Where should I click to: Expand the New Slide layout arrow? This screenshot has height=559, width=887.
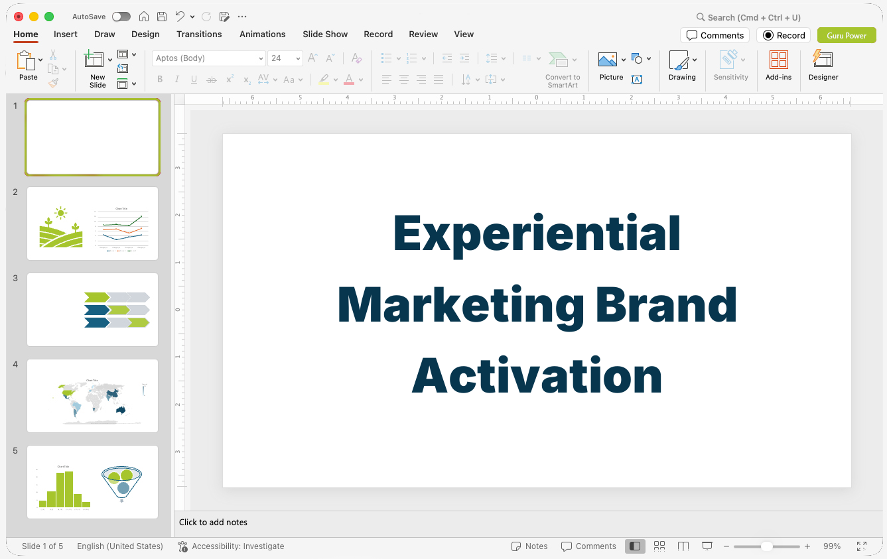click(x=110, y=60)
